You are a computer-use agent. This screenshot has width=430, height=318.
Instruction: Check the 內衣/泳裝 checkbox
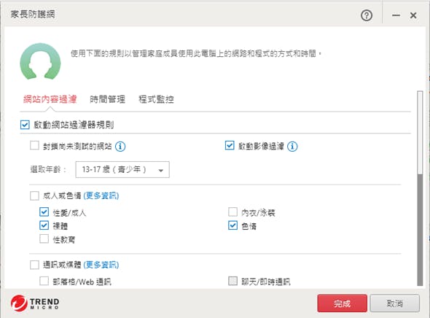pyautogui.click(x=232, y=212)
